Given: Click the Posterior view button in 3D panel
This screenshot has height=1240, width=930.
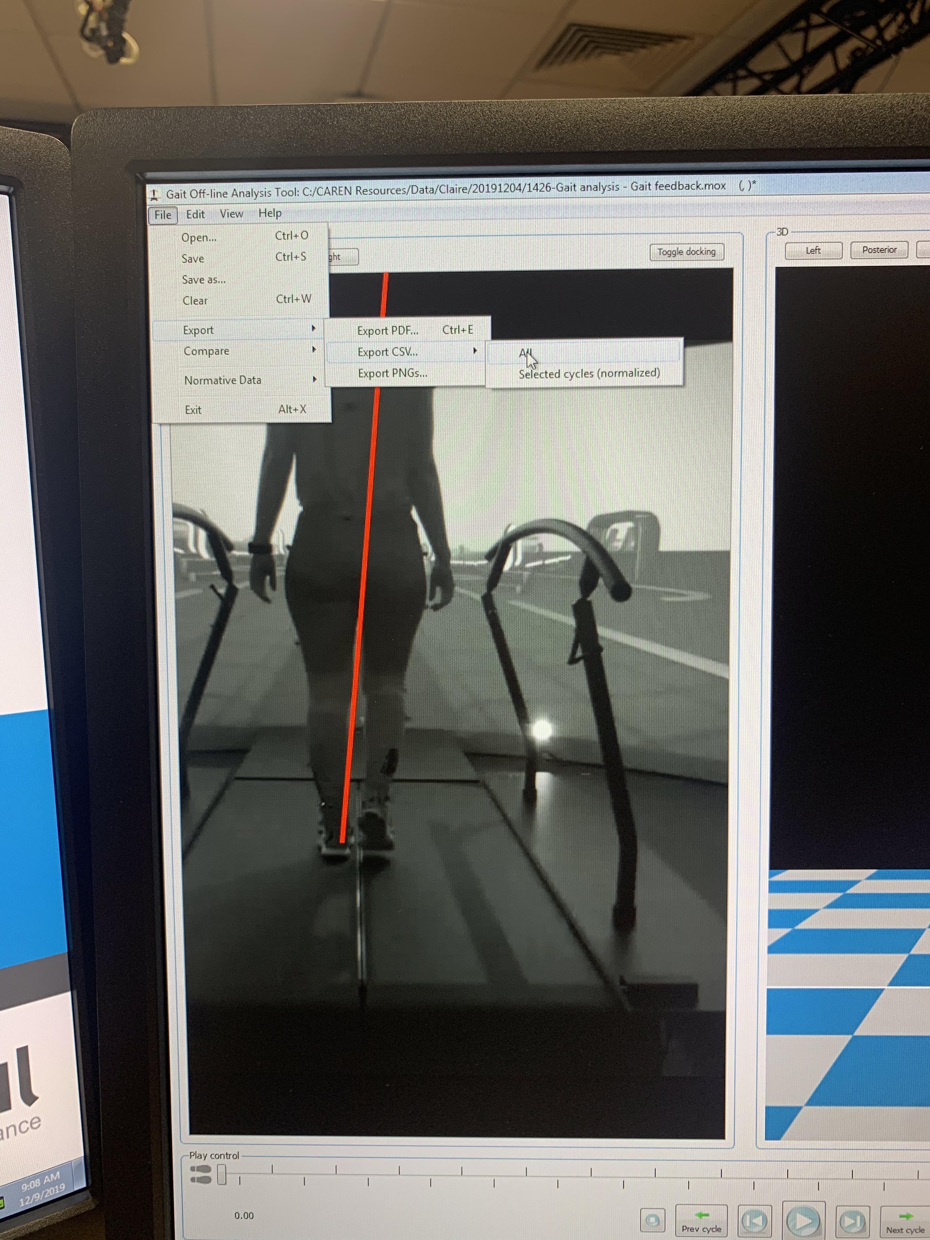Looking at the screenshot, I should point(878,250).
